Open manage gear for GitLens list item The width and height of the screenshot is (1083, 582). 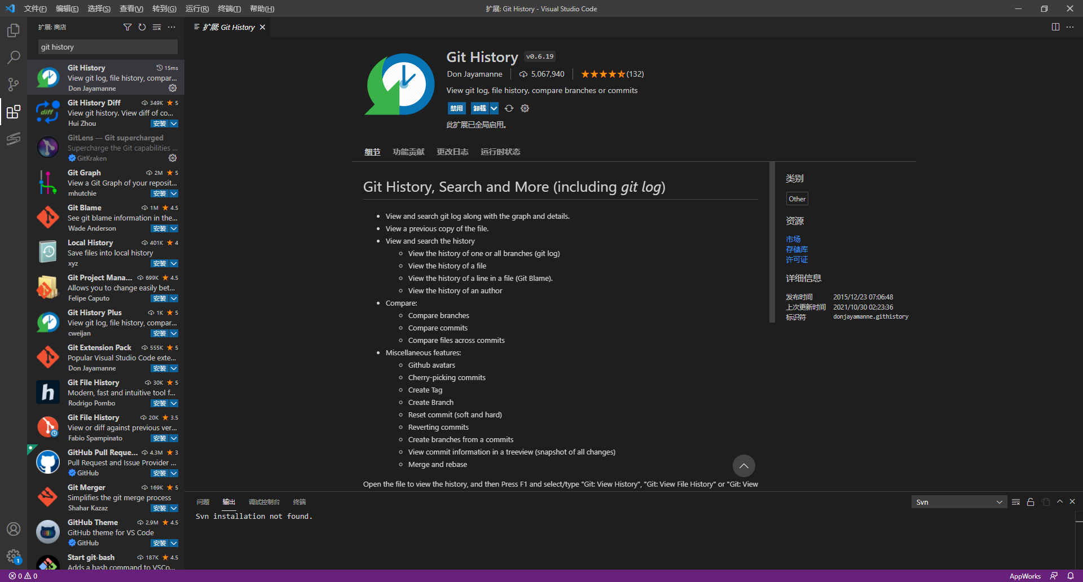(173, 158)
